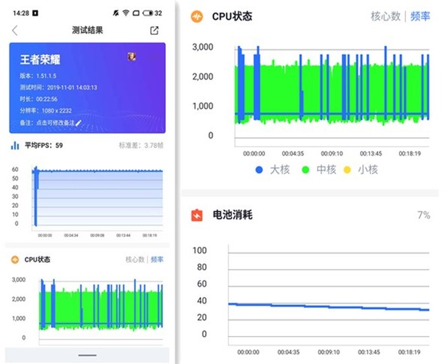
Task: Tap the bottom sheet drag handle
Action: (x=87, y=355)
